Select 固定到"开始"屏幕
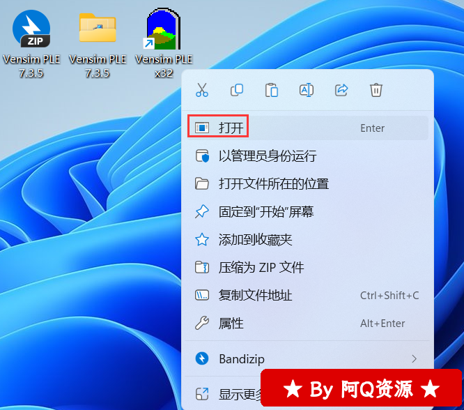Image resolution: width=464 pixels, height=410 pixels. 308,211
